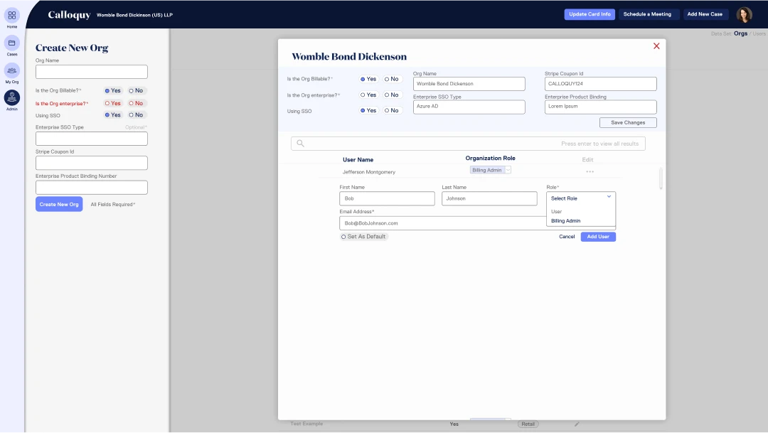Choose User from role list

coord(556,212)
